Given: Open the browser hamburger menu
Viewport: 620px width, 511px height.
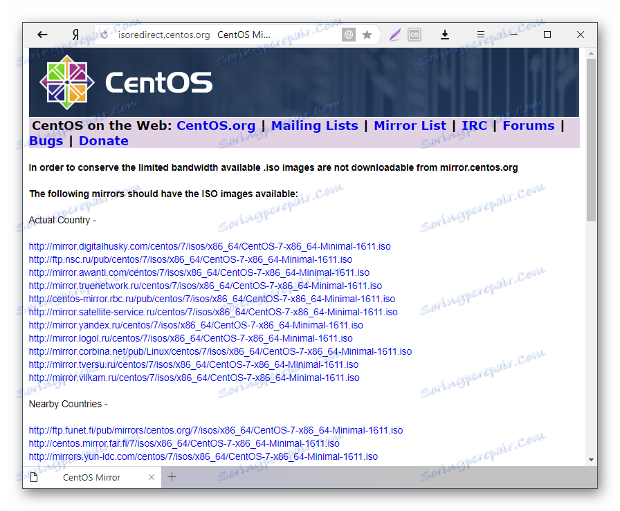Looking at the screenshot, I should 480,34.
